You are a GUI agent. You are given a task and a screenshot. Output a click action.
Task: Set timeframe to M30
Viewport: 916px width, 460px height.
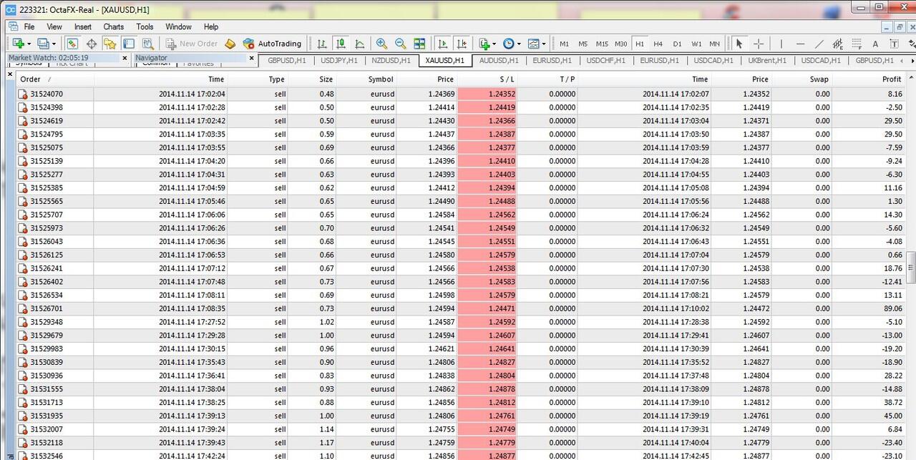621,44
